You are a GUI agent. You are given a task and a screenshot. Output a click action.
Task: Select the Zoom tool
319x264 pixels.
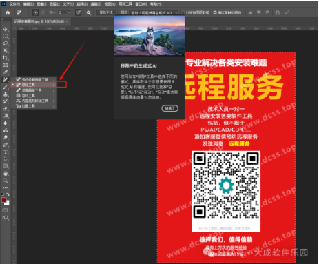click(6, 181)
